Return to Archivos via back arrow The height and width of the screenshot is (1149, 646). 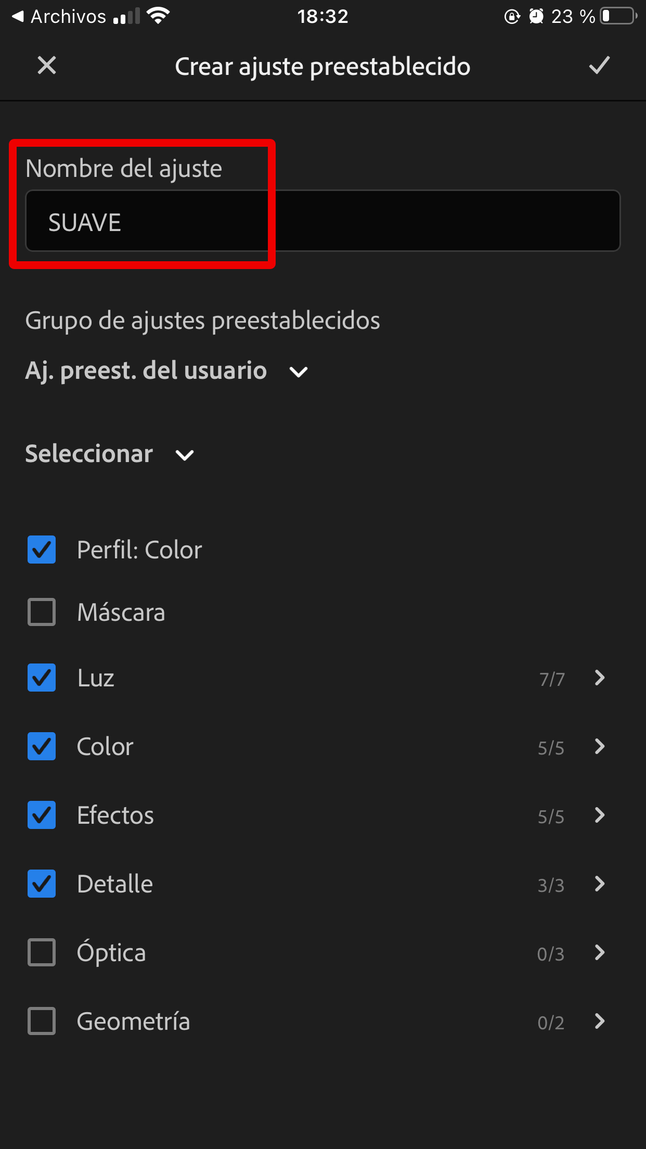pyautogui.click(x=18, y=17)
